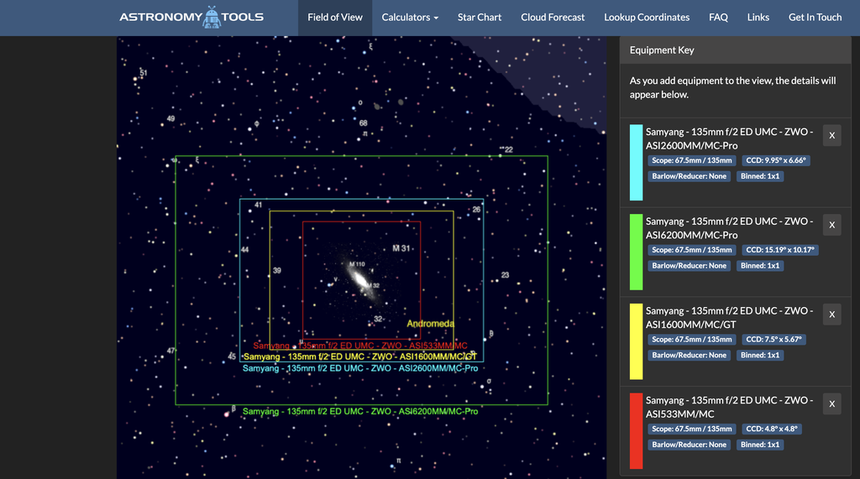Open the FAQ page
The height and width of the screenshot is (479, 860).
(x=718, y=18)
